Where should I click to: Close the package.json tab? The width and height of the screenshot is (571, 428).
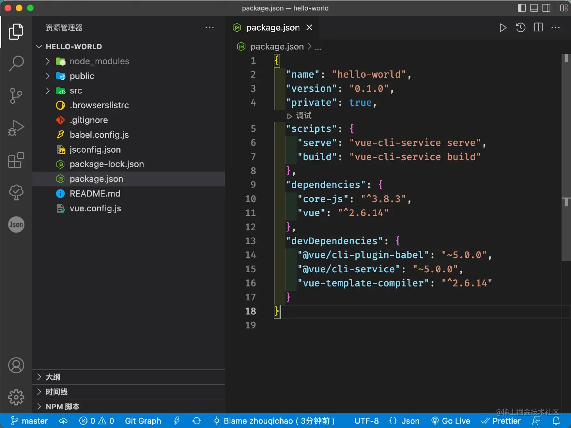(x=309, y=27)
